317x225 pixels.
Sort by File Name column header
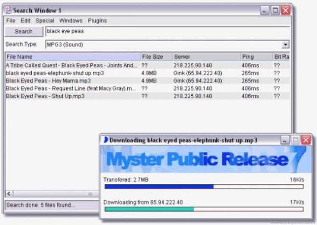[73, 56]
